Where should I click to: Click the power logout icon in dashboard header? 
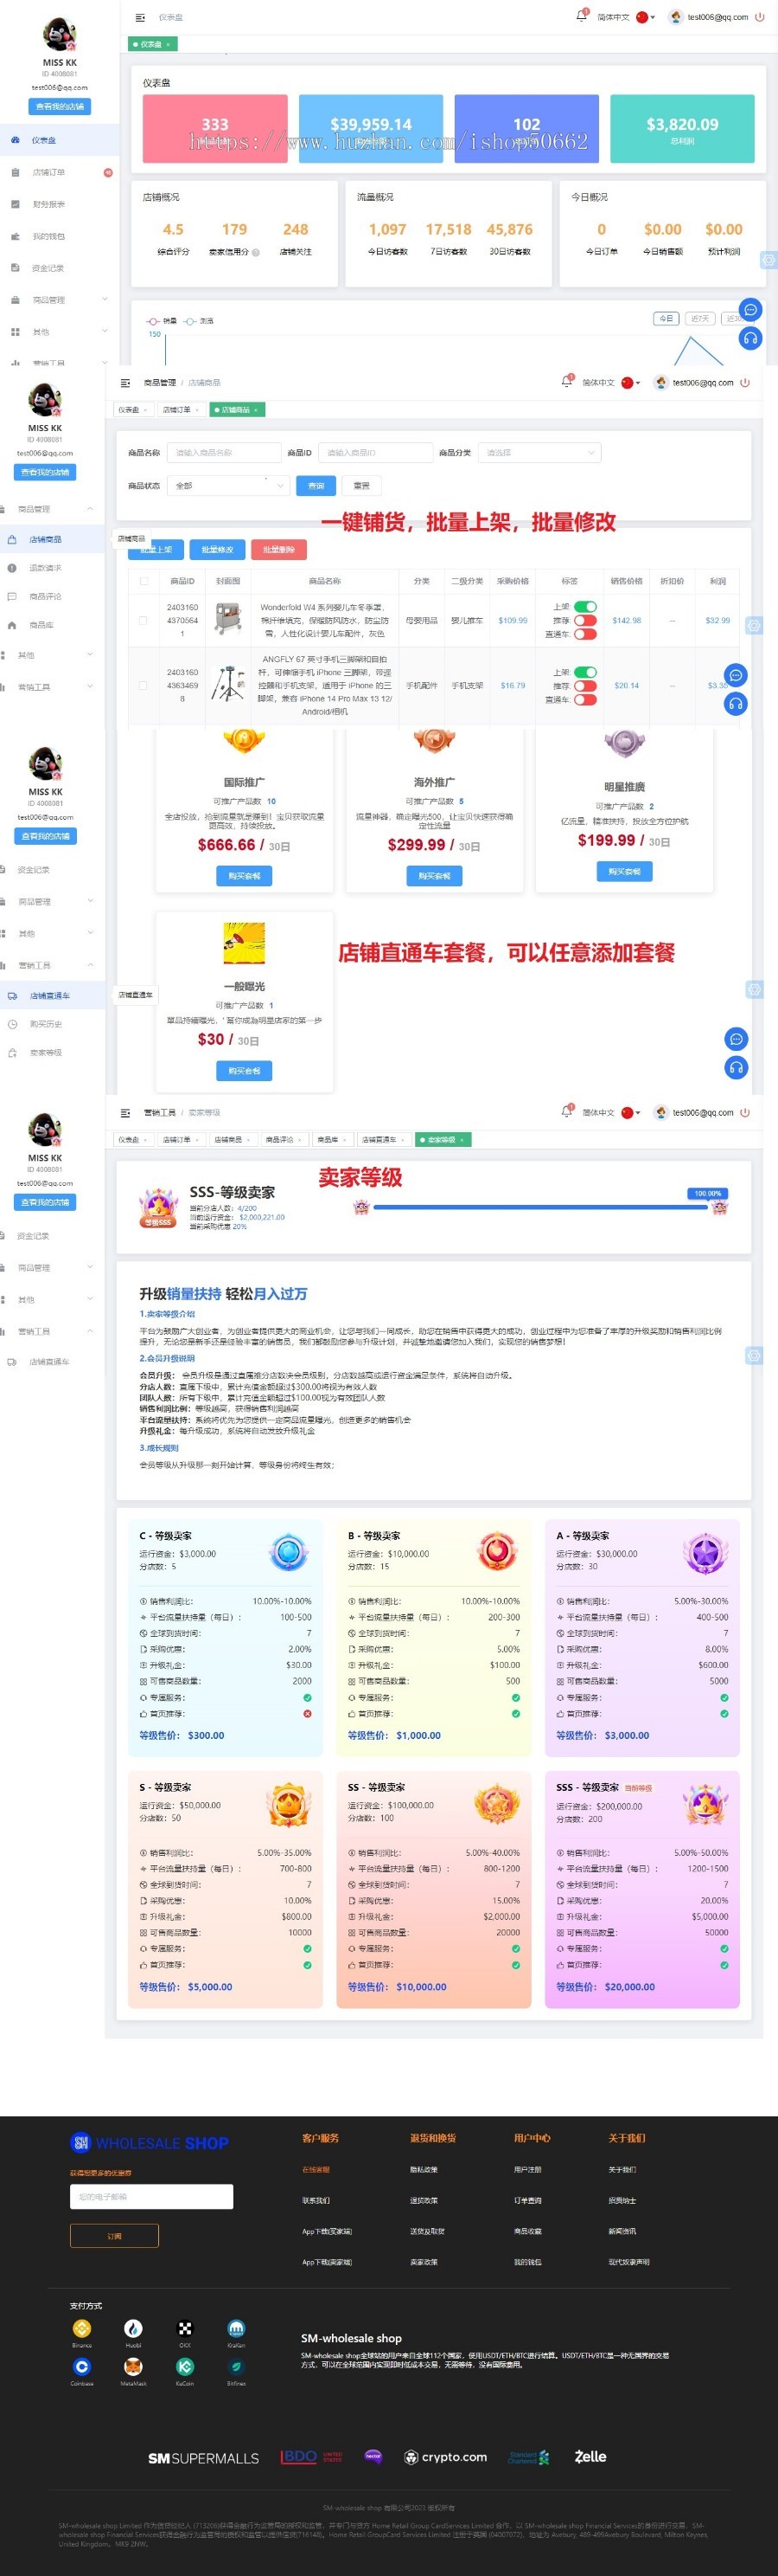tap(759, 17)
